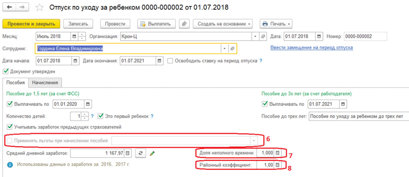Open calendar for employer Выплачивать по date

pos(343,104)
